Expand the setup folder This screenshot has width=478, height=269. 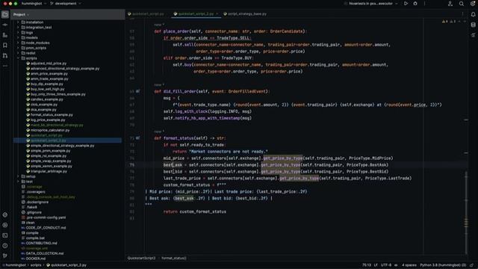(18, 176)
